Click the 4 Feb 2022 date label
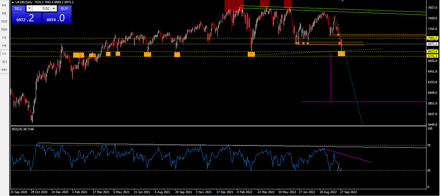Image resolution: width=440 pixels, height=196 pixels. [x=245, y=191]
